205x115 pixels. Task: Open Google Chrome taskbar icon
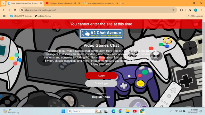120,111
